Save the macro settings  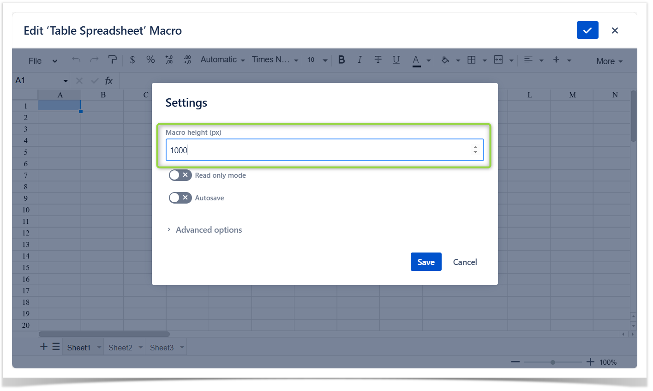(x=425, y=262)
